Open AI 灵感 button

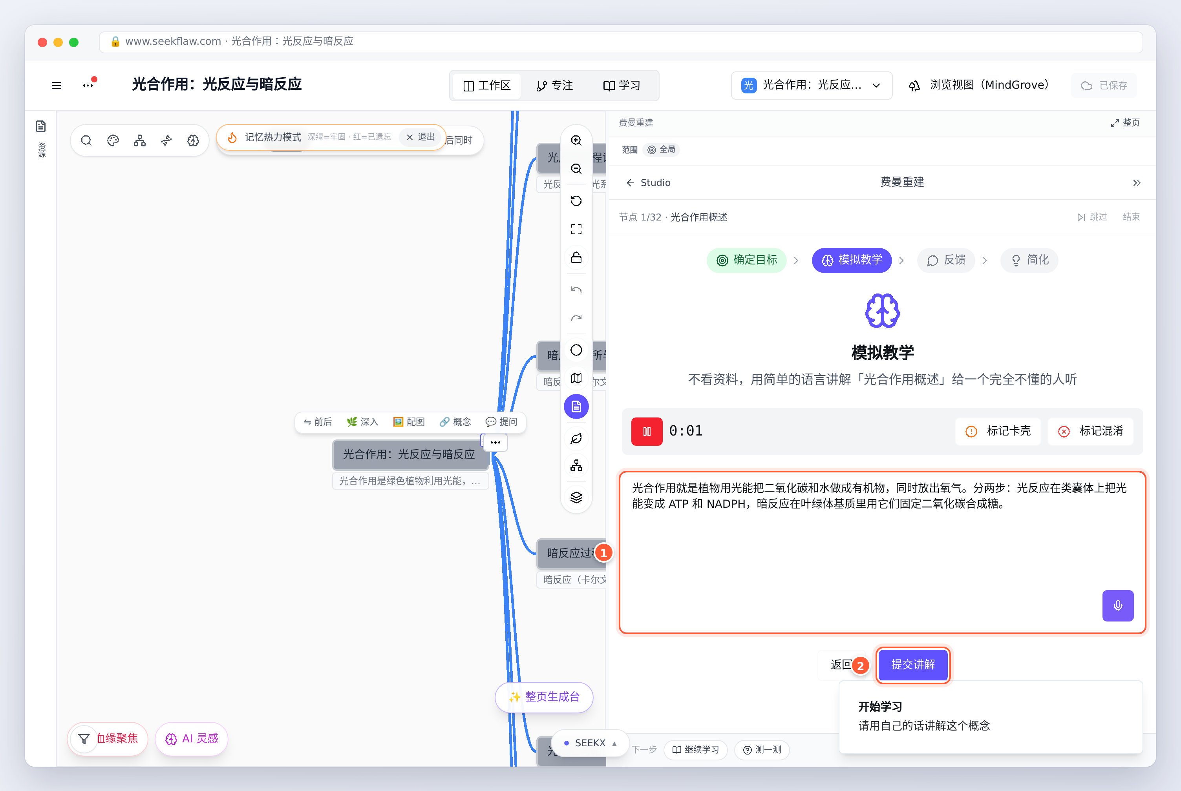click(192, 739)
